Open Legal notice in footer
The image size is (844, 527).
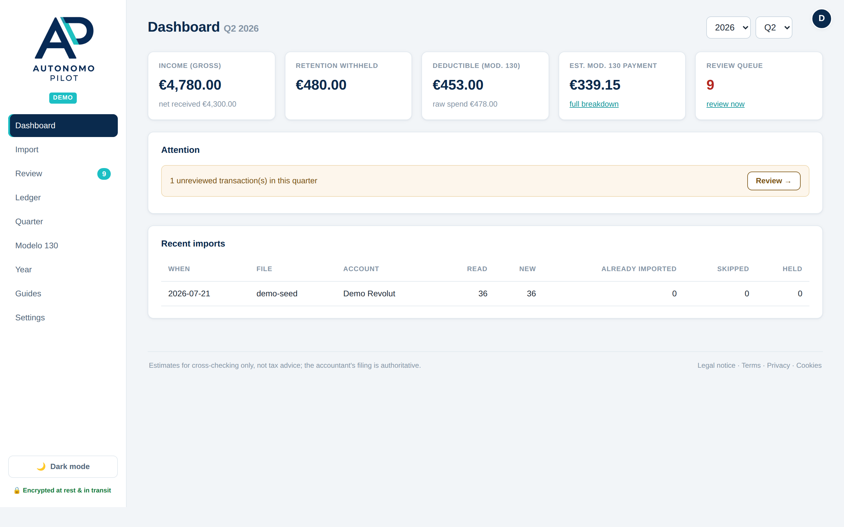tap(716, 365)
